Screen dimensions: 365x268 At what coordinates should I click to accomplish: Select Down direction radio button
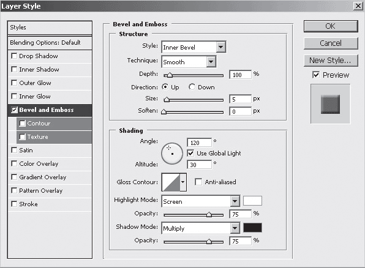pyautogui.click(x=192, y=87)
